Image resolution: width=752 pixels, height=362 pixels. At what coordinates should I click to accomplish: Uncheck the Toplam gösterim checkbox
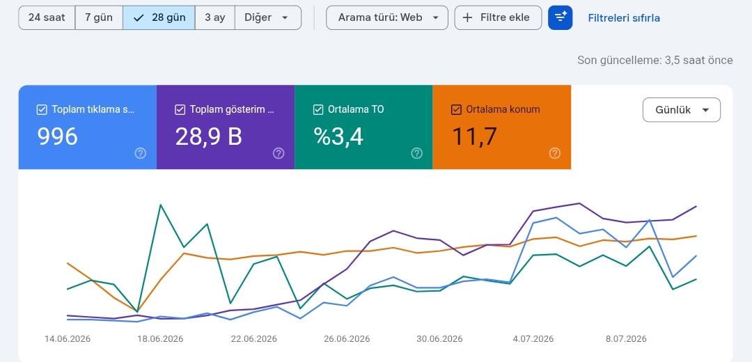click(180, 110)
